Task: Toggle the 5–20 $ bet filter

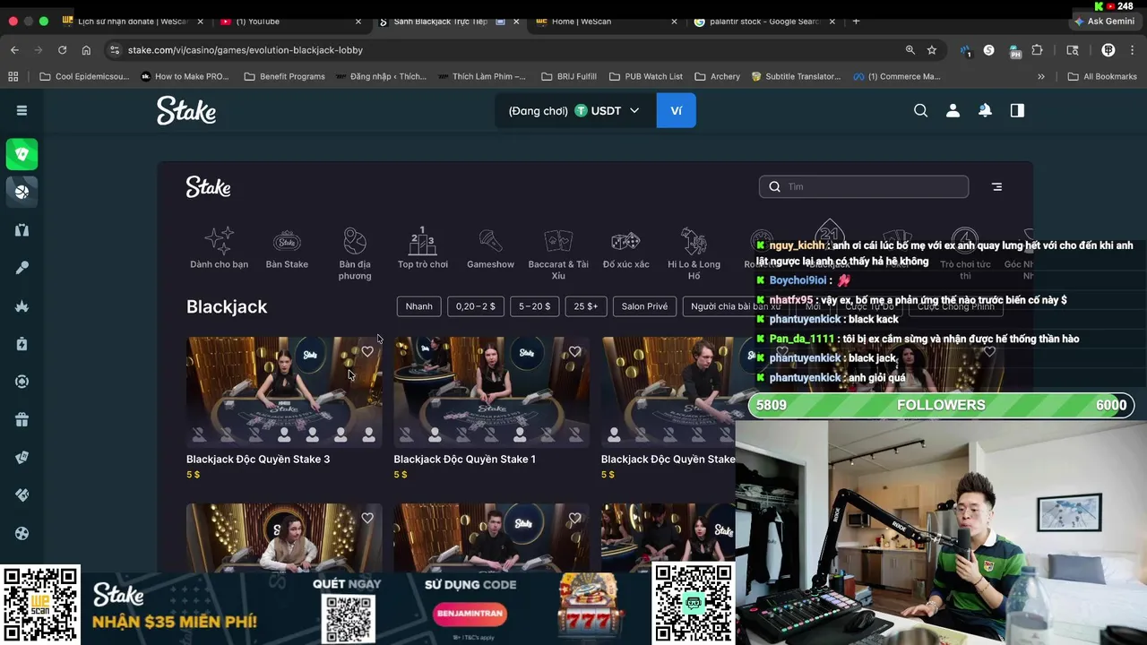Action: pyautogui.click(x=534, y=306)
